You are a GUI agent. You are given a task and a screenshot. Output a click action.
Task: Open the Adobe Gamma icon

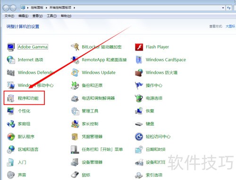[11, 47]
